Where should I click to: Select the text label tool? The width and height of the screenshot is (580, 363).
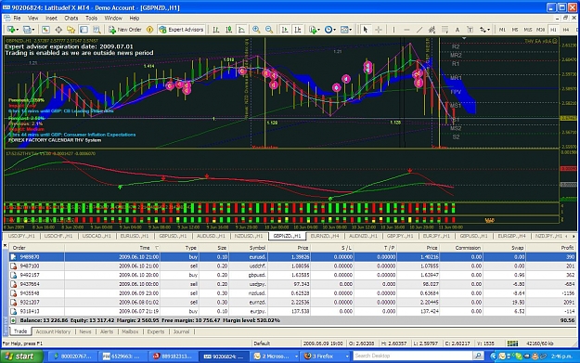(458, 30)
